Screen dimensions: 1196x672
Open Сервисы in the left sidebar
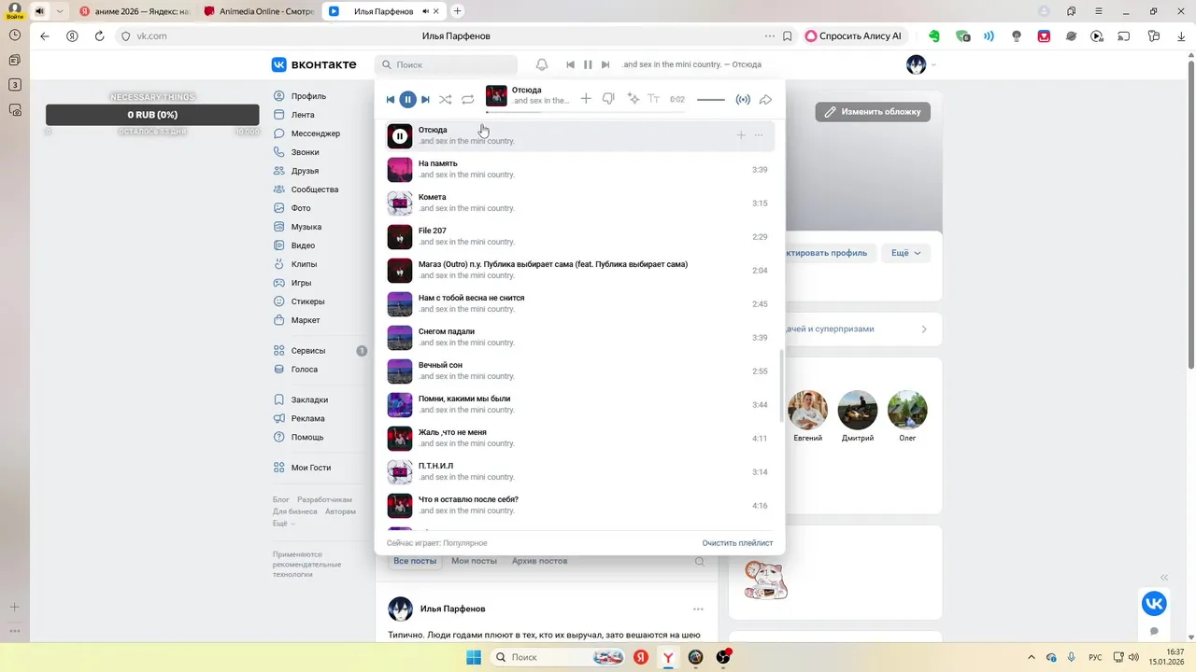[x=308, y=351]
